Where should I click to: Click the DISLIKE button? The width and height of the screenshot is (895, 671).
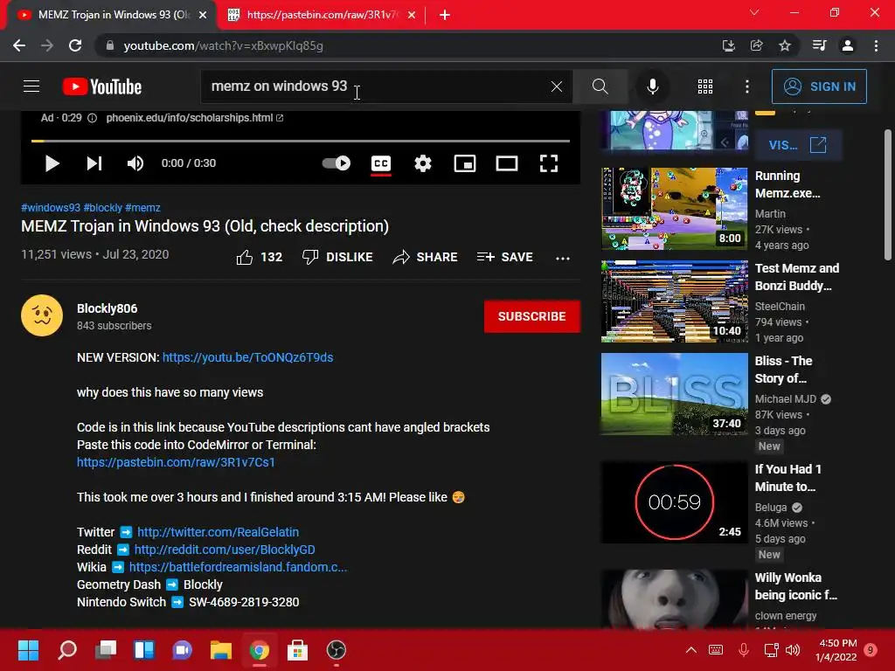click(337, 258)
